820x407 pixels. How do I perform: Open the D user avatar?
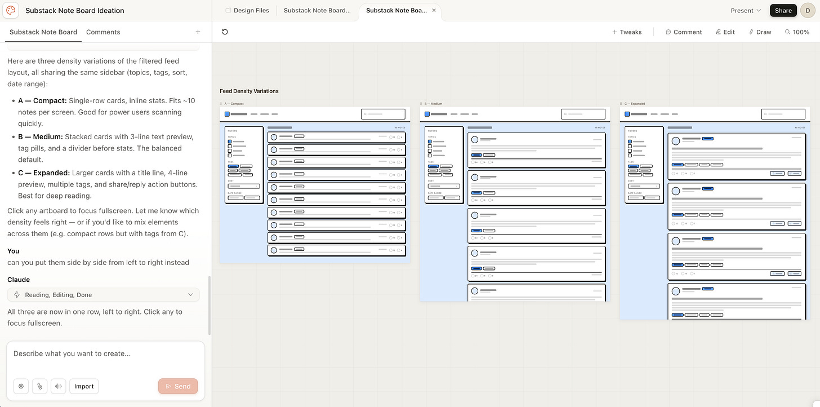tap(807, 10)
